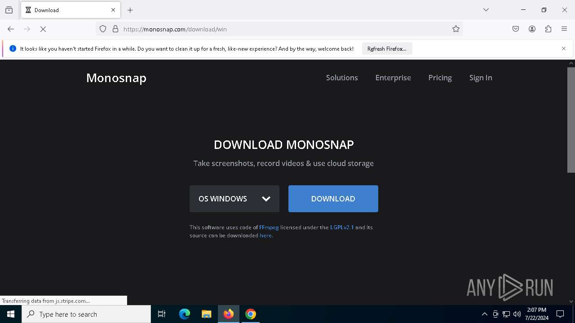The width and height of the screenshot is (575, 323).
Task: Click scrollbar down arrow
Action: [571, 301]
